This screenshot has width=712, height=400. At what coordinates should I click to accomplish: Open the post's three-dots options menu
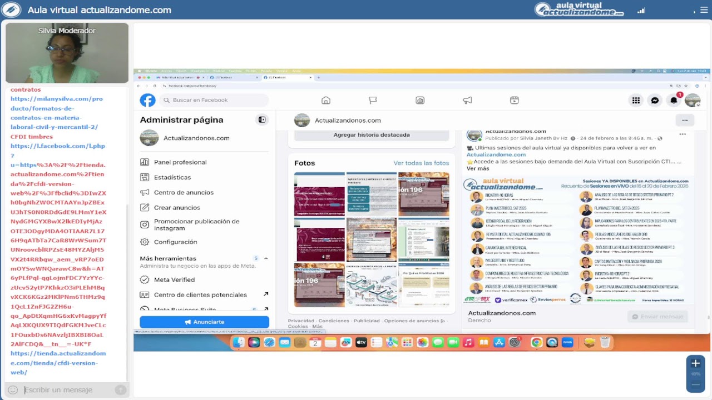(x=683, y=134)
